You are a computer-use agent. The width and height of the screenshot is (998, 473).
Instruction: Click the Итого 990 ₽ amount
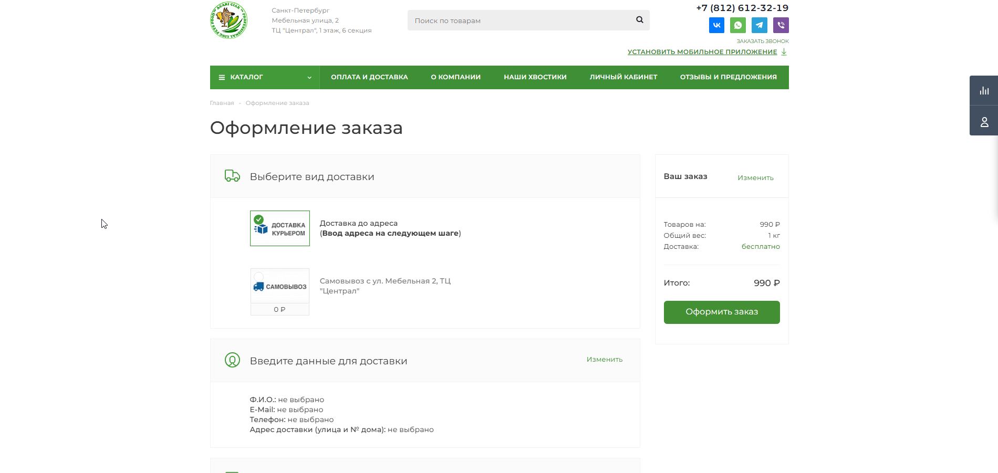tap(767, 283)
